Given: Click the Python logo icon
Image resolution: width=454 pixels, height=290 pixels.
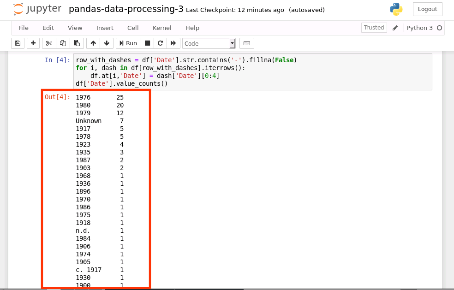Looking at the screenshot, I should point(396,9).
